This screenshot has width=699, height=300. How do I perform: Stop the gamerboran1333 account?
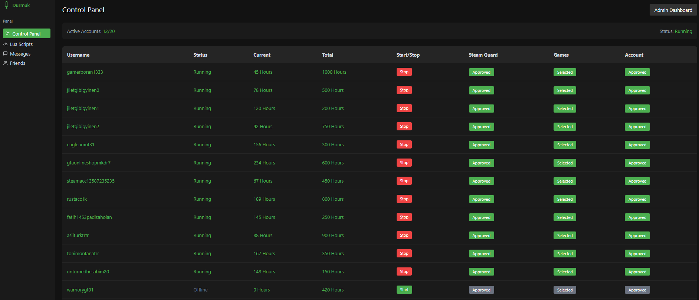pos(404,72)
